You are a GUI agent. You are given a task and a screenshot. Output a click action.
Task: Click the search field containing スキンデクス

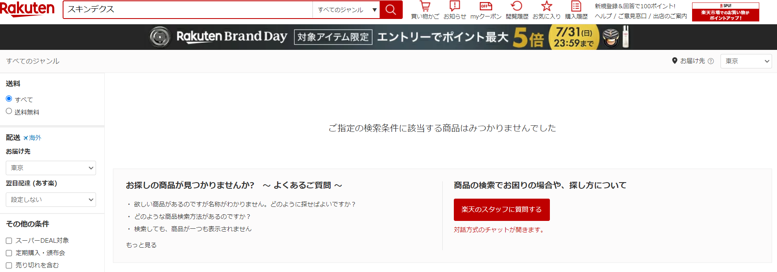188,9
